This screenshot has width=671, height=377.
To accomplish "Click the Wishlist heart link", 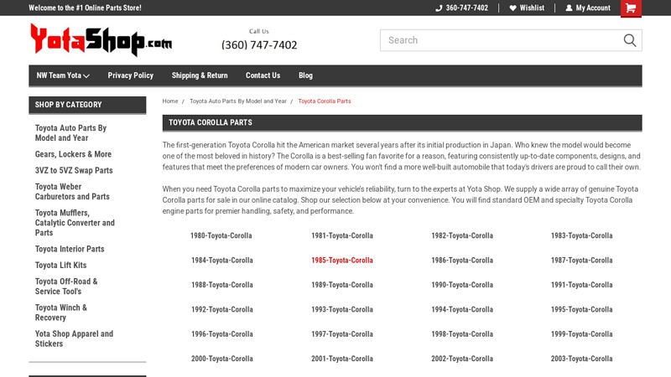I will pos(527,8).
